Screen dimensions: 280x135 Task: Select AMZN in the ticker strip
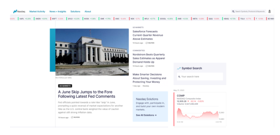[41, 19]
